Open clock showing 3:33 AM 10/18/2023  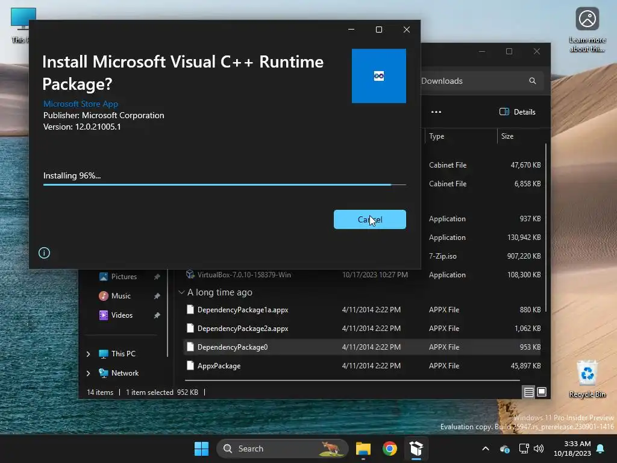point(572,449)
